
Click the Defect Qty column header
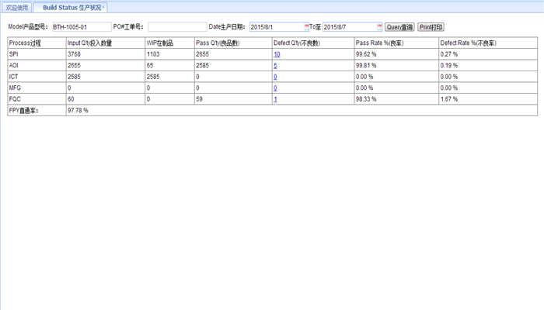point(313,43)
